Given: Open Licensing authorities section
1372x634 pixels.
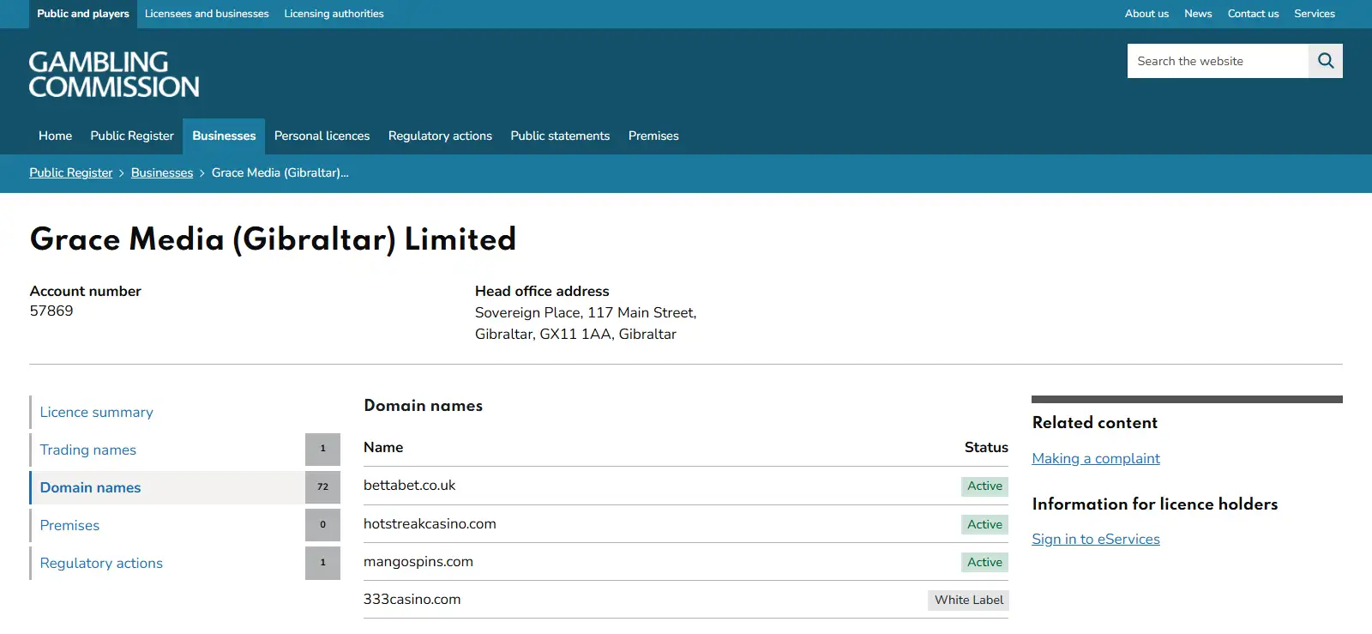Looking at the screenshot, I should [x=334, y=14].
